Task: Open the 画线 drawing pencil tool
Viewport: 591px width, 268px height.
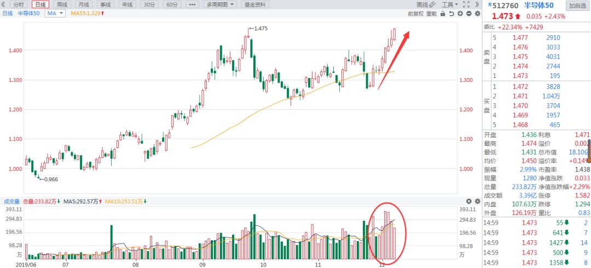Action: point(426,4)
